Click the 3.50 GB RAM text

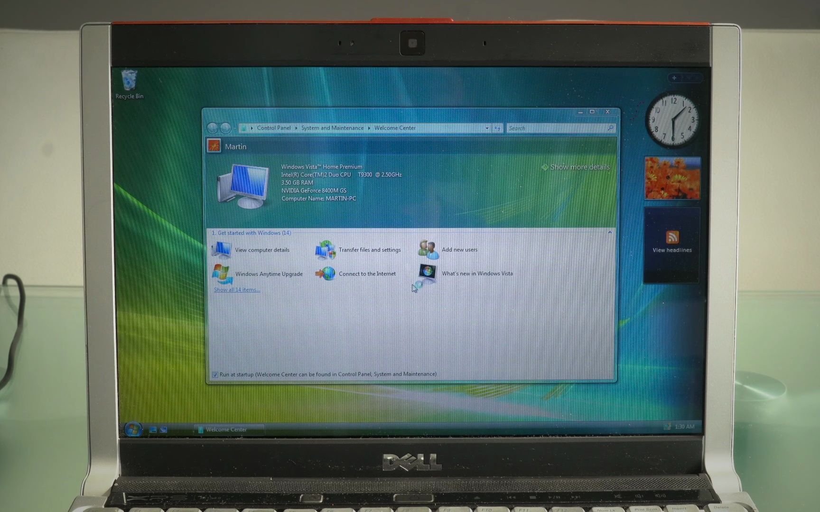click(297, 183)
